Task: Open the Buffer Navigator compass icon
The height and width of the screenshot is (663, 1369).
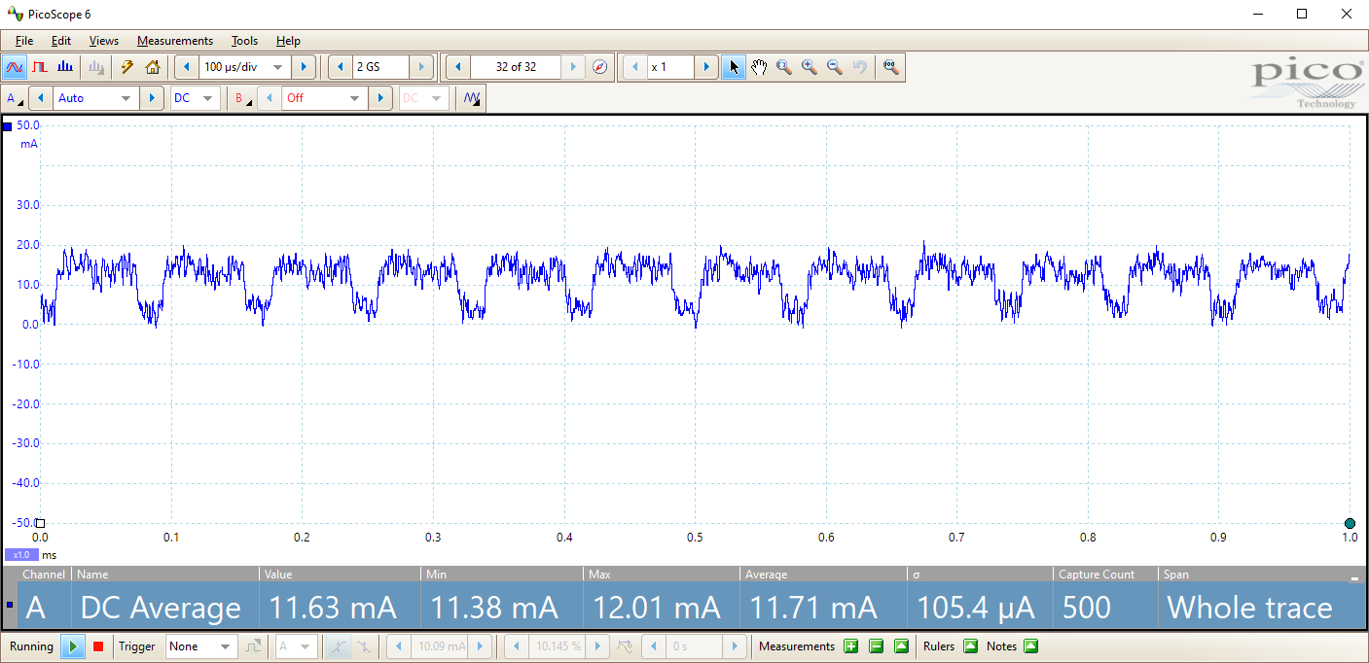Action: 600,67
